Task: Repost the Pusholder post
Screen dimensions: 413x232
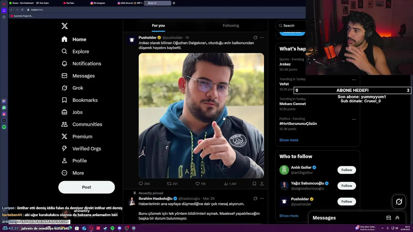Action: tap(172, 184)
